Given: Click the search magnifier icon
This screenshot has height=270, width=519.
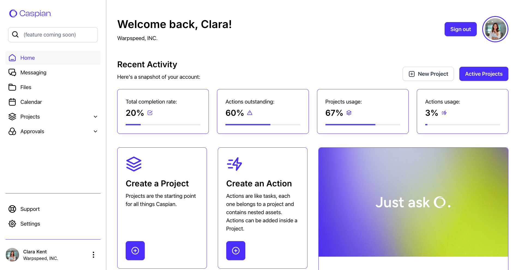Looking at the screenshot, I should [16, 35].
